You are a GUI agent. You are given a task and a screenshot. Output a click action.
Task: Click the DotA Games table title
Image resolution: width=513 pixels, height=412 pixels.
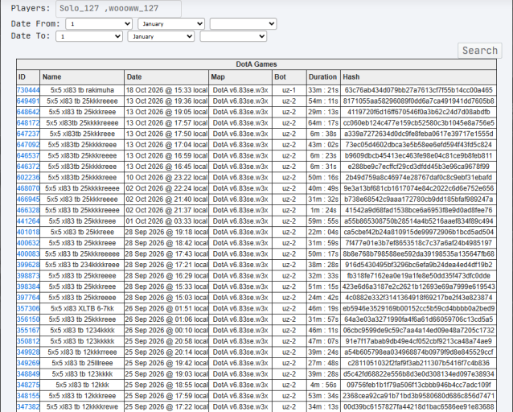click(x=256, y=64)
